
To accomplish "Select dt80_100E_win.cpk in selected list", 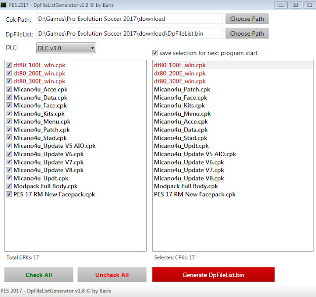I will [x=233, y=65].
